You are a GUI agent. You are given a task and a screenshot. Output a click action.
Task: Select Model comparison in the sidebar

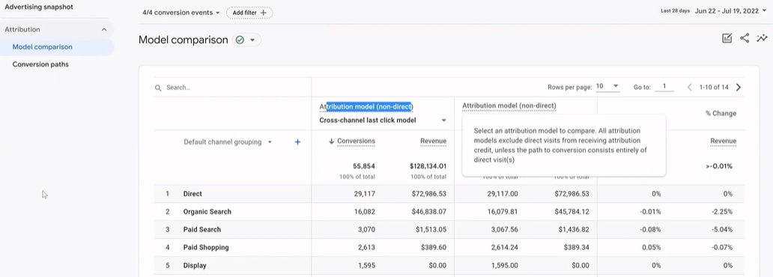[x=43, y=47]
